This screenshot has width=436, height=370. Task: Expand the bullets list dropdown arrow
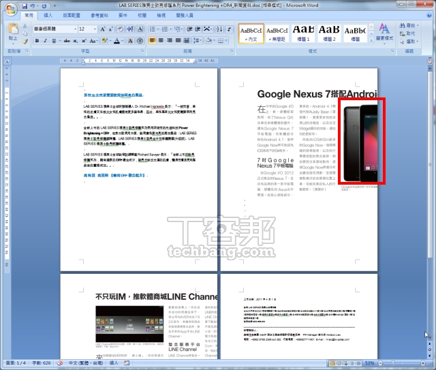pyautogui.click(x=158, y=29)
